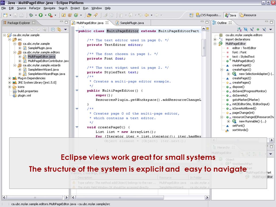
Task: Open the Outline view menu arrow
Action: click(271, 29)
